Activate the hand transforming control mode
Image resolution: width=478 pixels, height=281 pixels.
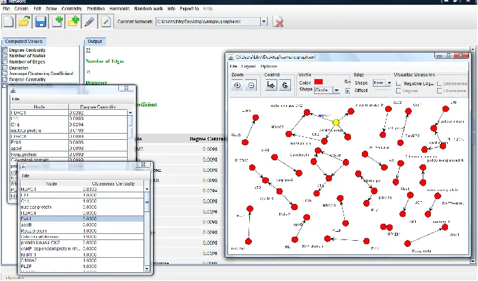285,85
